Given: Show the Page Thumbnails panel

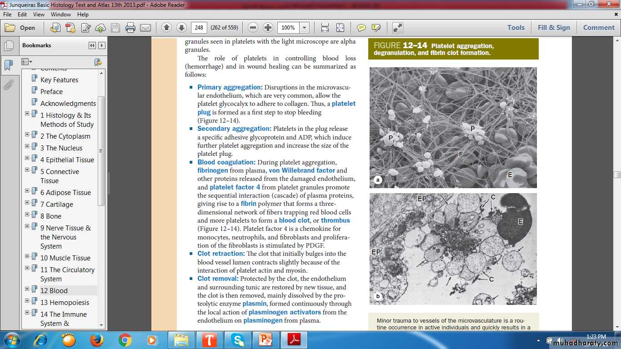Looking at the screenshot, I should click(8, 46).
